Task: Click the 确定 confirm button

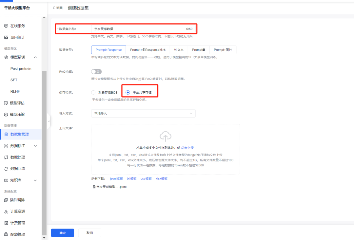Action: (63, 233)
